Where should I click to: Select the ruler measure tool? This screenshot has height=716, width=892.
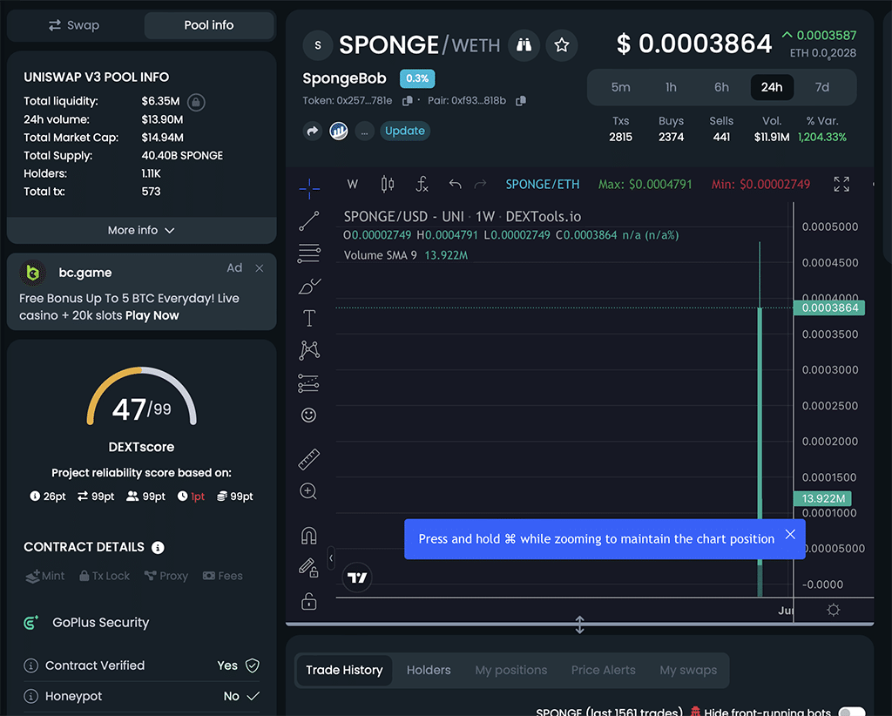coord(309,459)
